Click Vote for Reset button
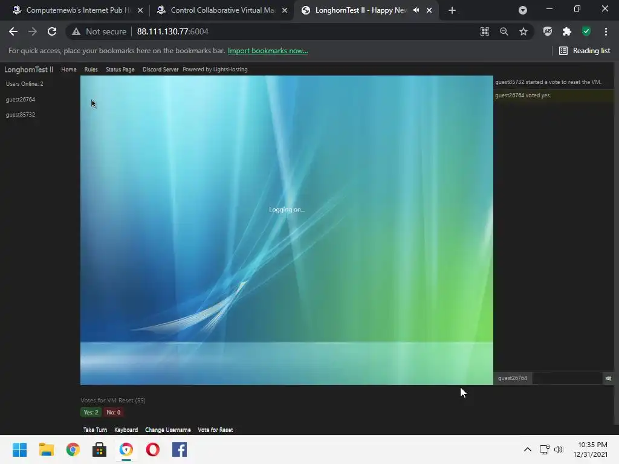Screen dimensions: 619x464 (215, 430)
